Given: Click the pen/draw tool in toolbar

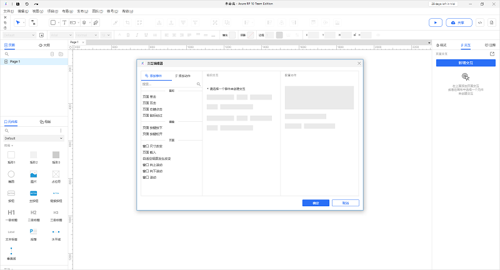Looking at the screenshot, I should click(x=96, y=22).
